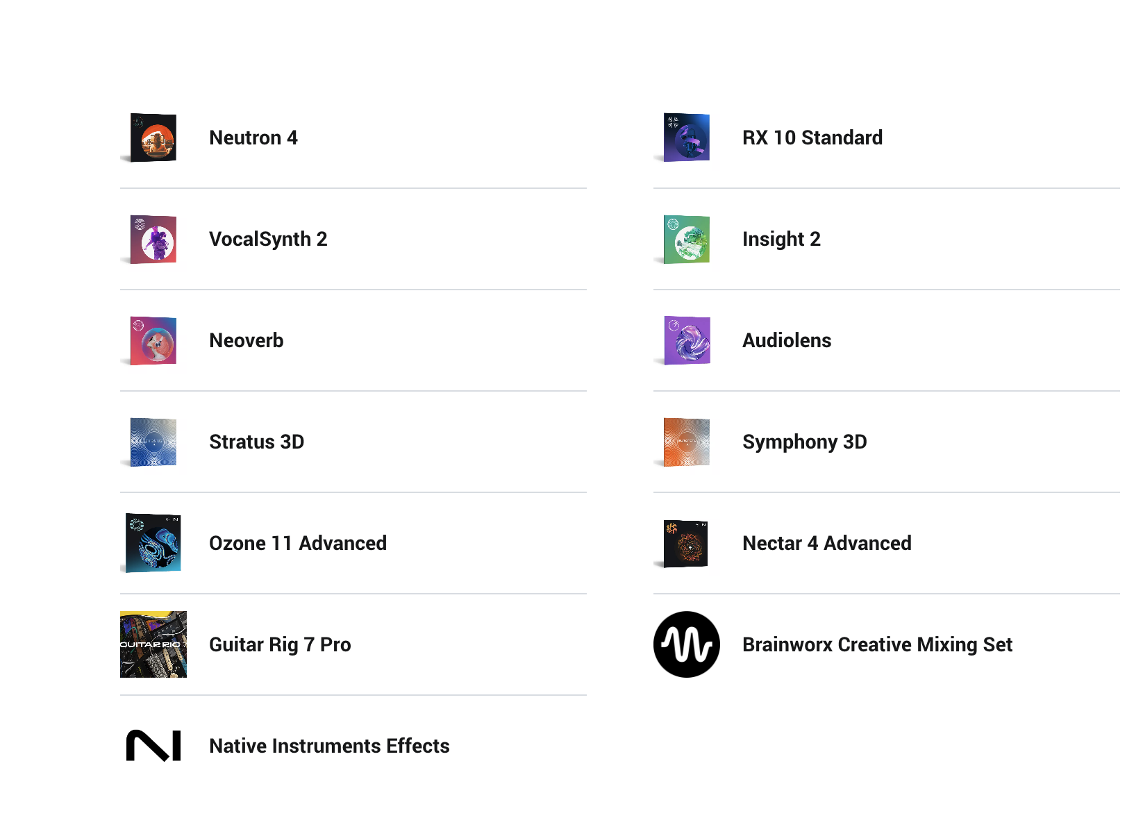Click the Ozone 11 Advanced title
The height and width of the screenshot is (818, 1143).
(298, 543)
